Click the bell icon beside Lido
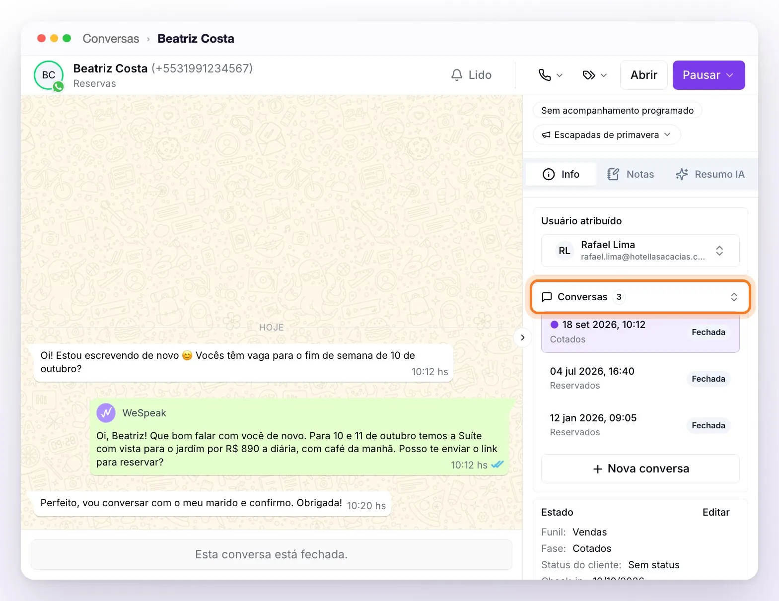 pos(457,75)
